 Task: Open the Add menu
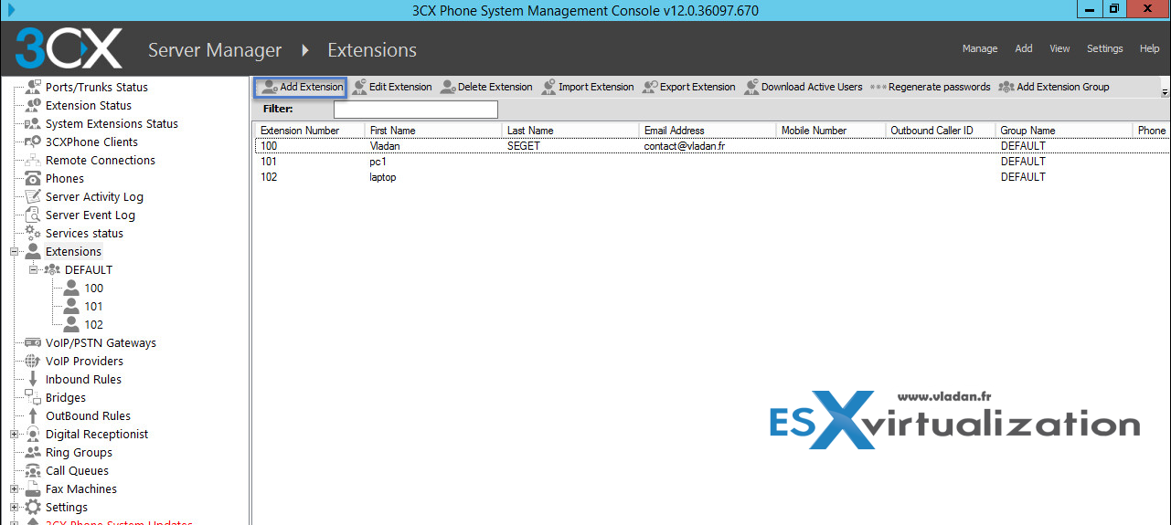[1024, 48]
